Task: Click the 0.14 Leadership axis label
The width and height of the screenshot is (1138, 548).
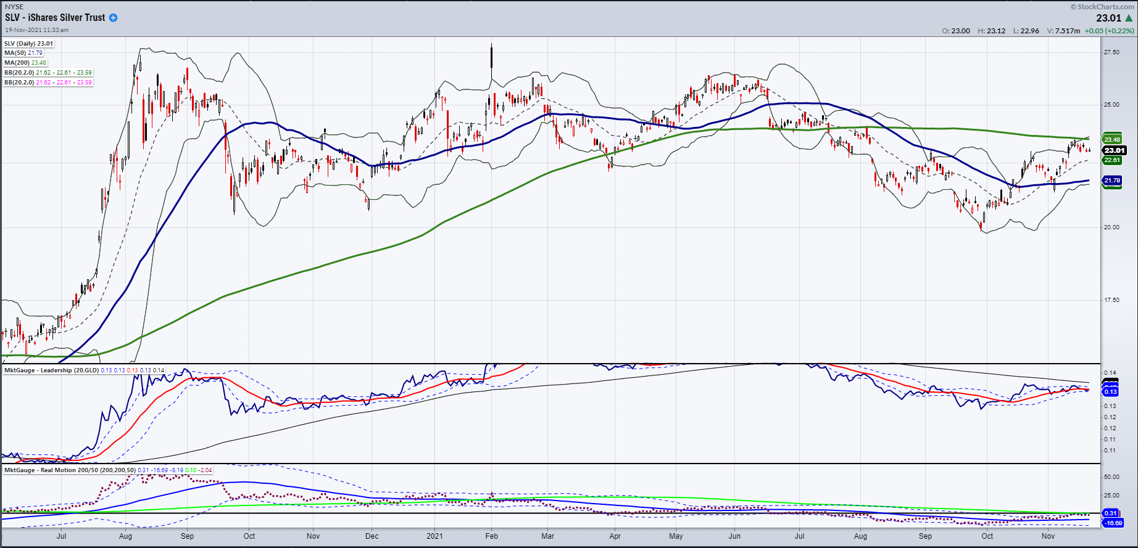Action: pyautogui.click(x=1110, y=373)
